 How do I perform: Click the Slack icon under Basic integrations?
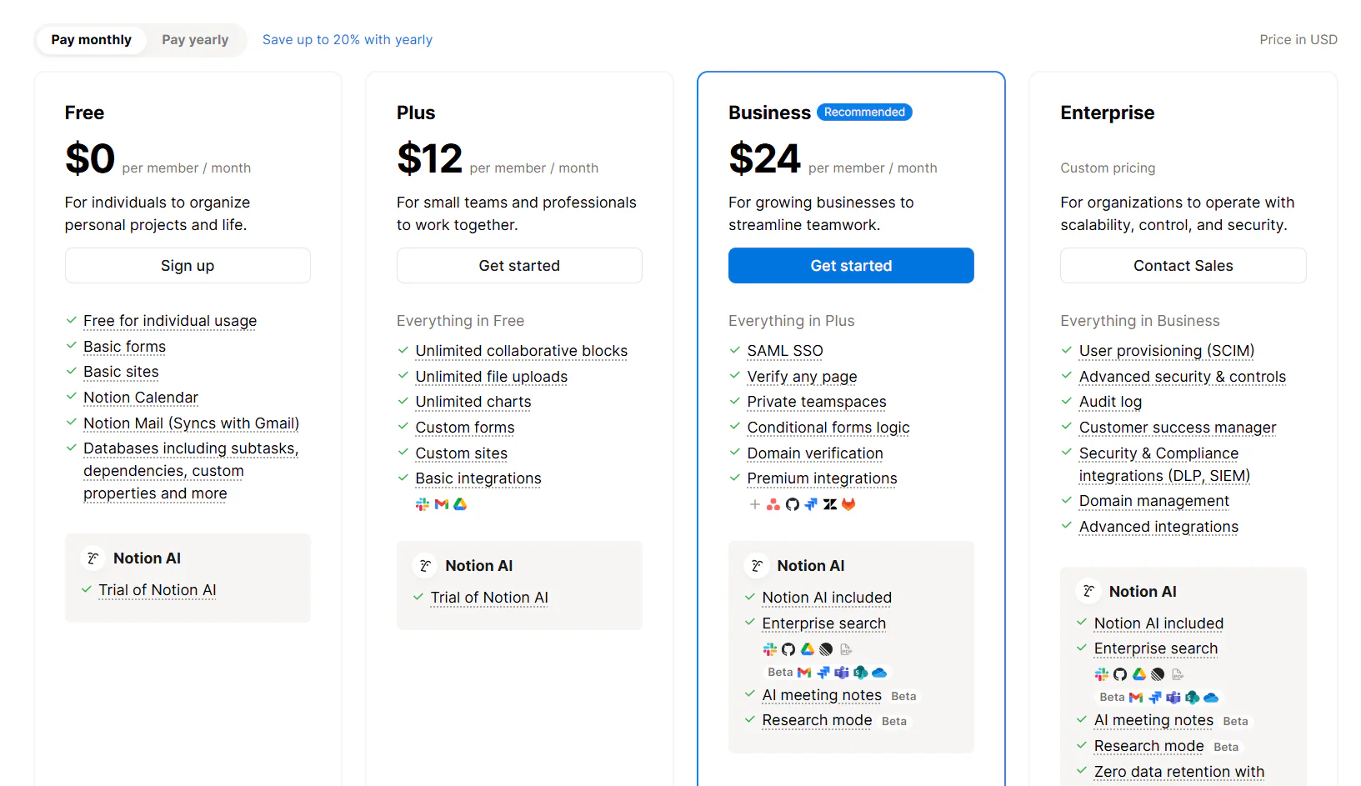coord(423,504)
